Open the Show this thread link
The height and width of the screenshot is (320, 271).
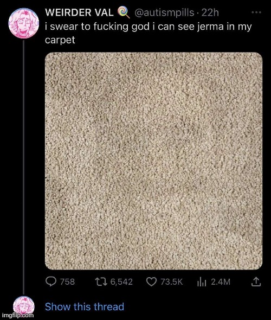(85, 307)
